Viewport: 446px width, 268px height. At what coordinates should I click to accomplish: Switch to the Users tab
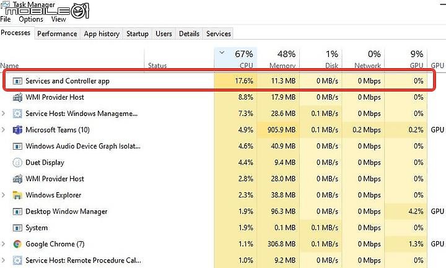[x=164, y=33]
